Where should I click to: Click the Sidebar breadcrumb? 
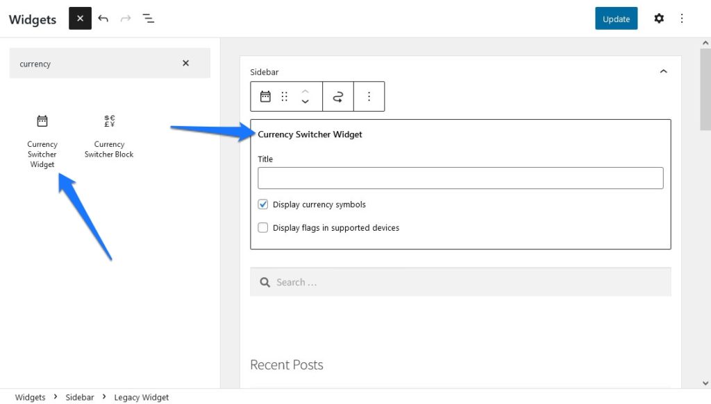pos(80,397)
